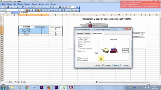Enable 'имена рядов' checkbox
The image size is (161, 90).
pos(79,40)
